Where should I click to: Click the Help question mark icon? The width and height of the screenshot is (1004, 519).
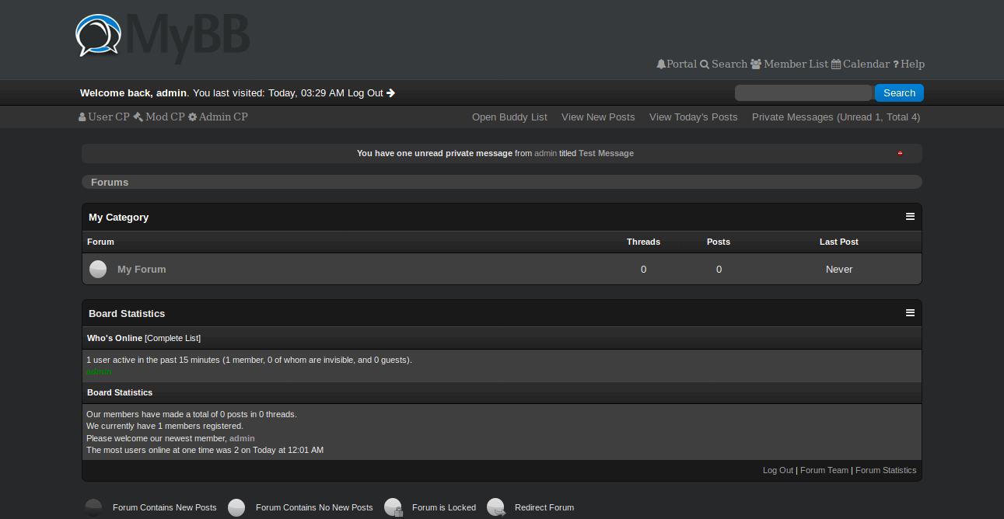pos(896,64)
